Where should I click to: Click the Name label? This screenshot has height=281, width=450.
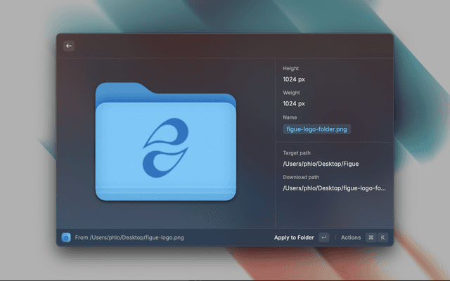point(290,117)
